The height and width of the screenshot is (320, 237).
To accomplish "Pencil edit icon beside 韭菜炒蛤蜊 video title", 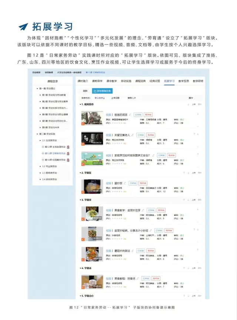I will 151,230.
